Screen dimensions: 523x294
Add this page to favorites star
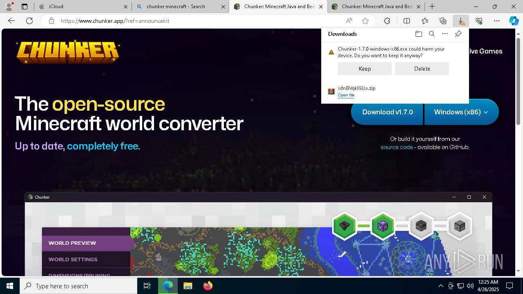365,21
